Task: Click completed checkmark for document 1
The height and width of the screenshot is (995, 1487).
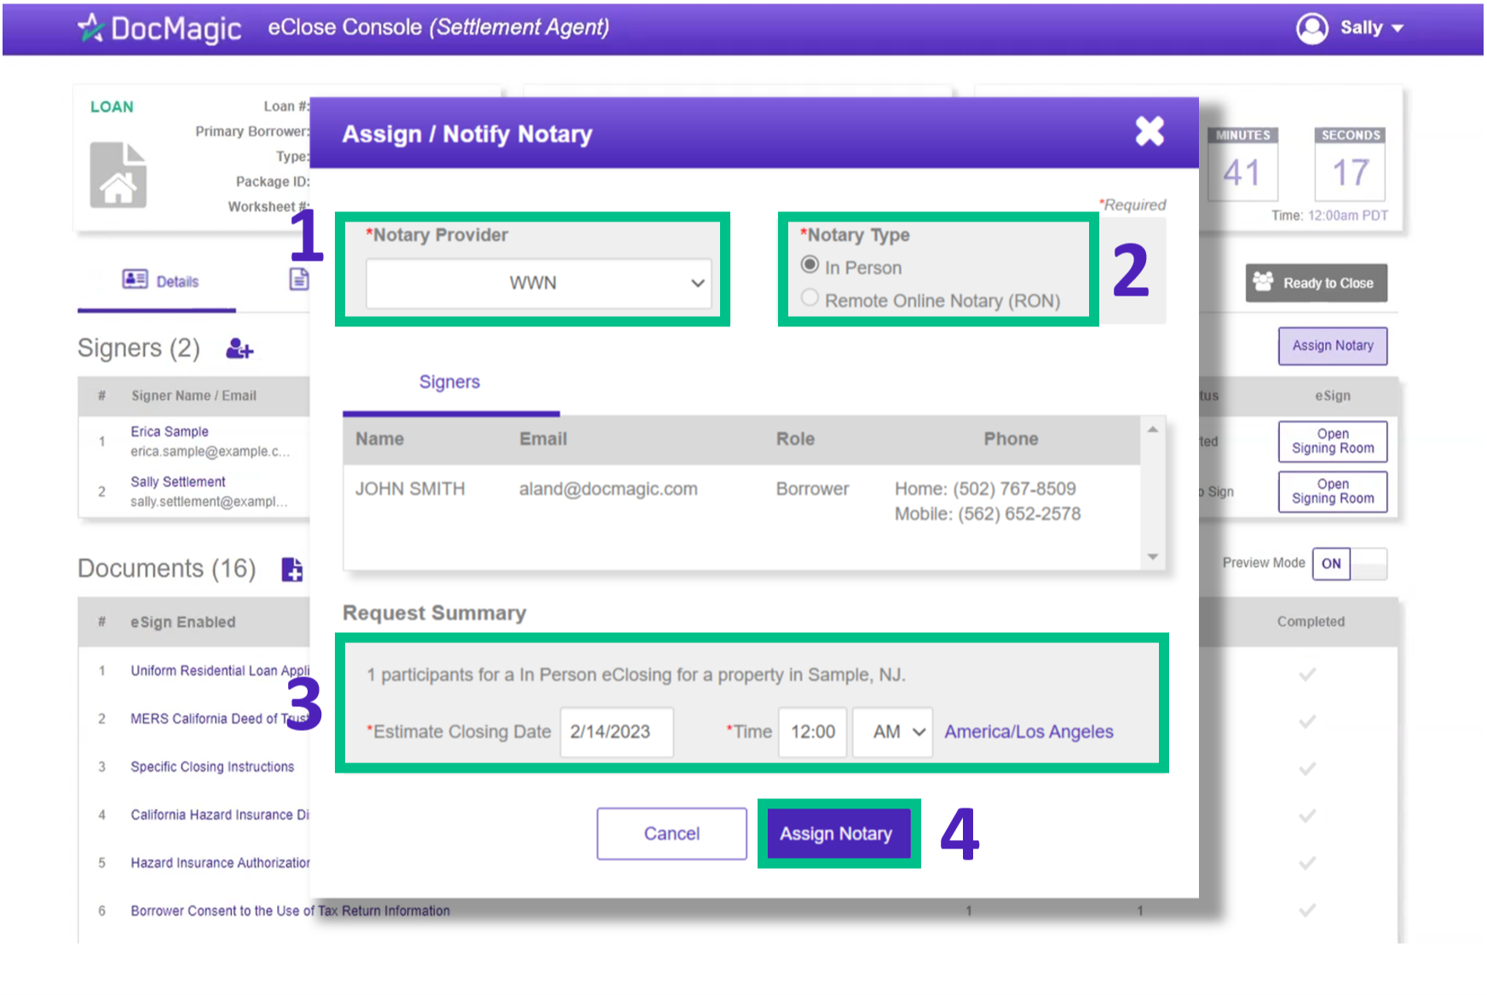Action: click(x=1307, y=675)
